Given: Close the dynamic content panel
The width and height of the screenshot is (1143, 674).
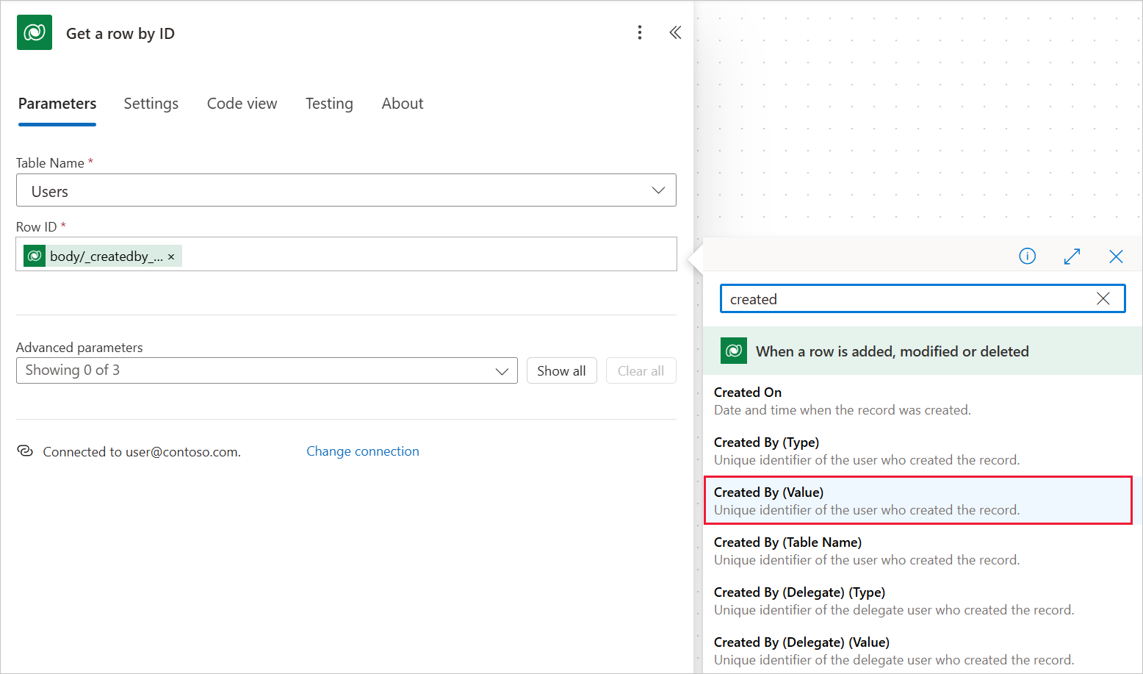Looking at the screenshot, I should [1116, 256].
